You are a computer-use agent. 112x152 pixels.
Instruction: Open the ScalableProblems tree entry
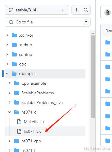coord(38,93)
